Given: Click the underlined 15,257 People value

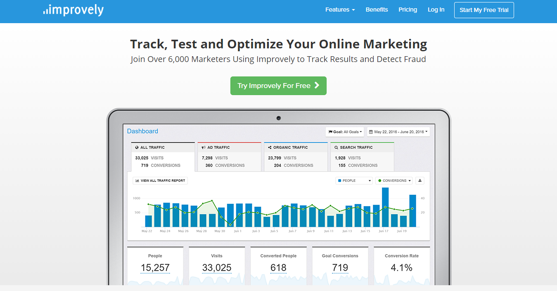Looking at the screenshot, I should click(x=155, y=267).
